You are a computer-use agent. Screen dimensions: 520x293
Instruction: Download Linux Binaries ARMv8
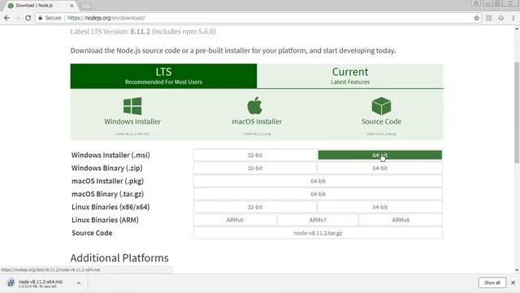pyautogui.click(x=401, y=220)
